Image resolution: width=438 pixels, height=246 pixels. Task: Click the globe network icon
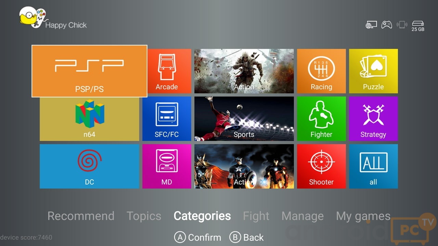pyautogui.click(x=371, y=25)
